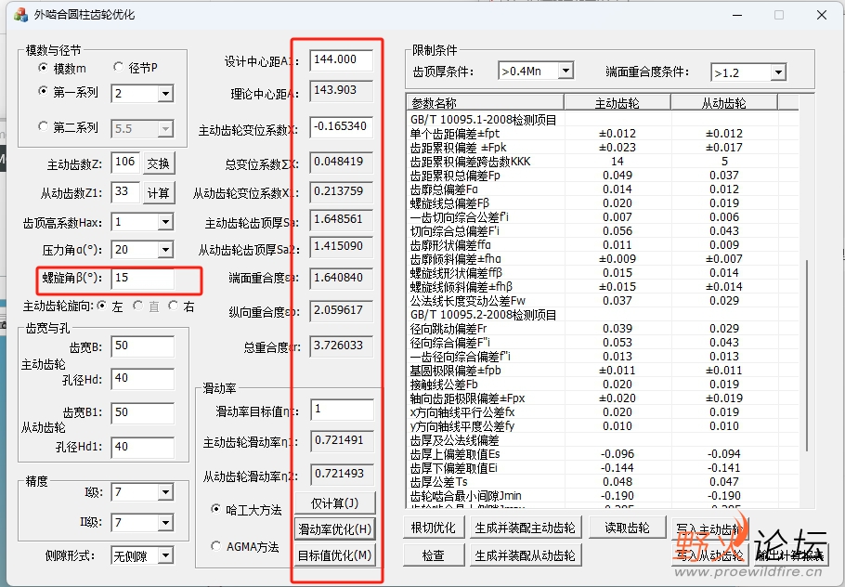Select the 径向跳动偏差Fr row
Image resolution: width=845 pixels, height=587 pixels.
tap(603, 328)
